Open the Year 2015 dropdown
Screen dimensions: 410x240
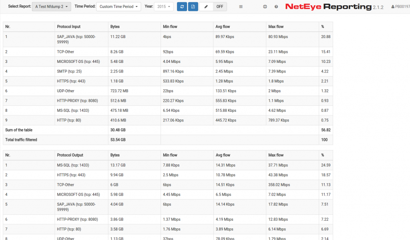click(x=164, y=7)
